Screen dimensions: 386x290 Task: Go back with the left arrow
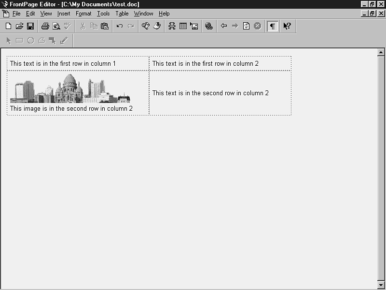pyautogui.click(x=224, y=26)
